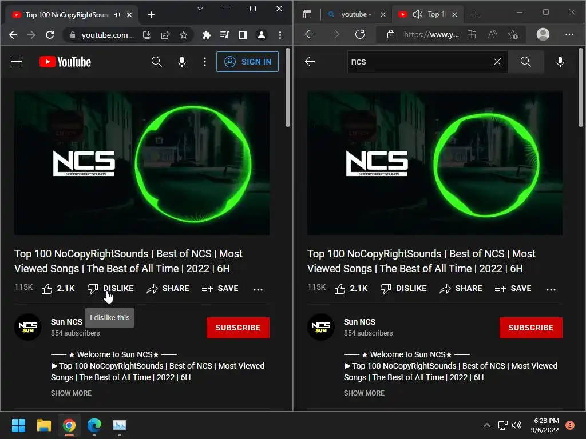Viewport: 586px width, 439px height.
Task: Open YouTube settings dots beside Sign In
Action: tap(205, 62)
